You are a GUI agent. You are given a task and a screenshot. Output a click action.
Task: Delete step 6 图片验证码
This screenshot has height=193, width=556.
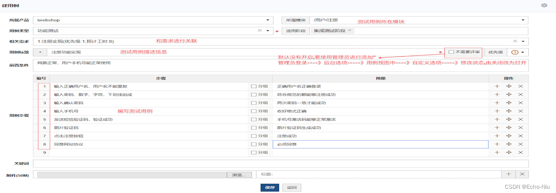click(x=521, y=128)
